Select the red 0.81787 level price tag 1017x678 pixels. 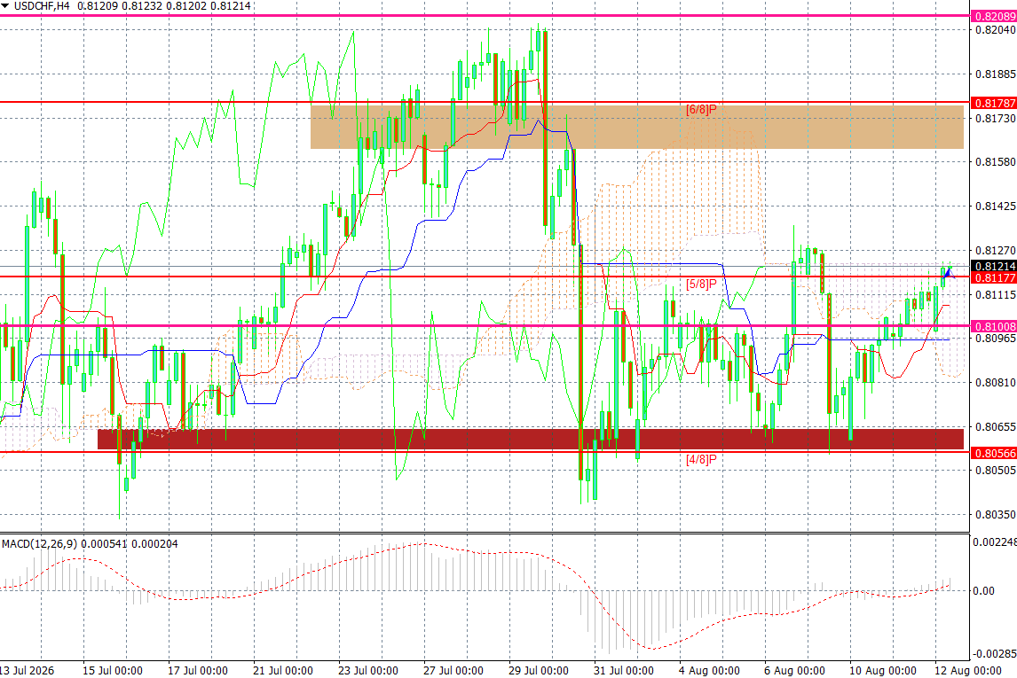tap(994, 103)
